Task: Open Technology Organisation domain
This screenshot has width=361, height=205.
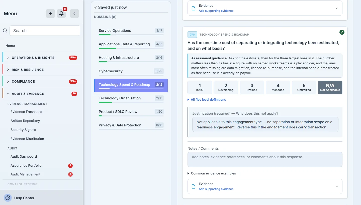Action: [131, 99]
